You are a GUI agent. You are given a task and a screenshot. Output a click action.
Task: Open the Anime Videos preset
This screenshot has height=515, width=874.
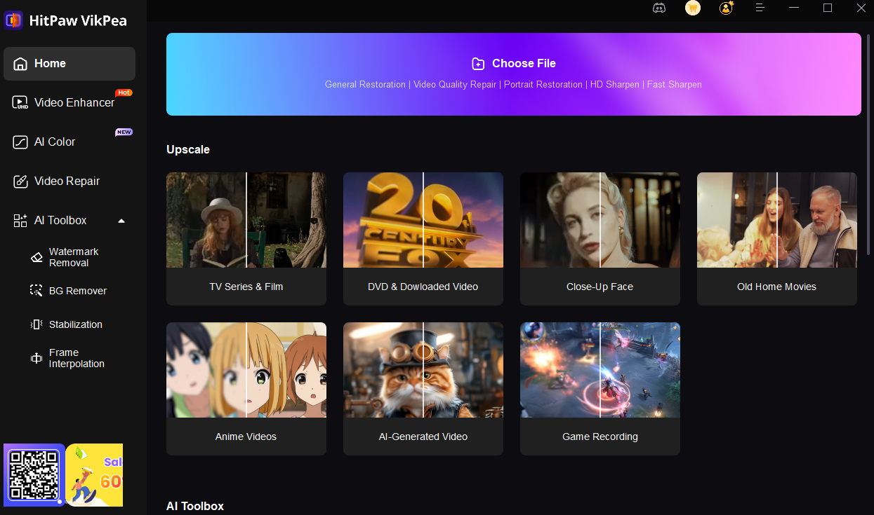[246, 389]
